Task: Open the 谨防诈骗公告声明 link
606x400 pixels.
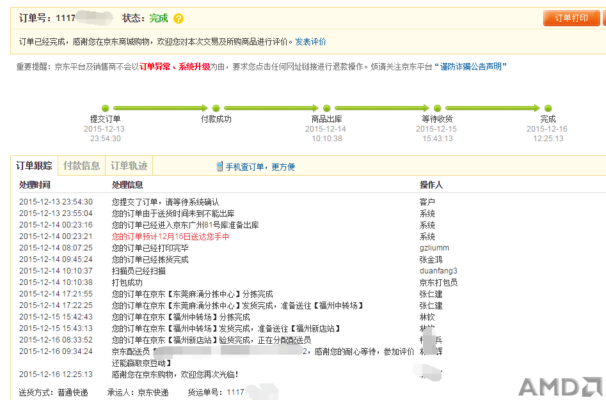Action: pyautogui.click(x=470, y=66)
